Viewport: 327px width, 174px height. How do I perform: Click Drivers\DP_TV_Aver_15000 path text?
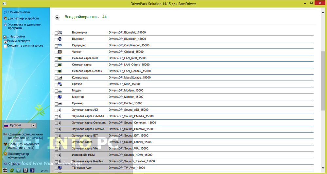pos(127,168)
